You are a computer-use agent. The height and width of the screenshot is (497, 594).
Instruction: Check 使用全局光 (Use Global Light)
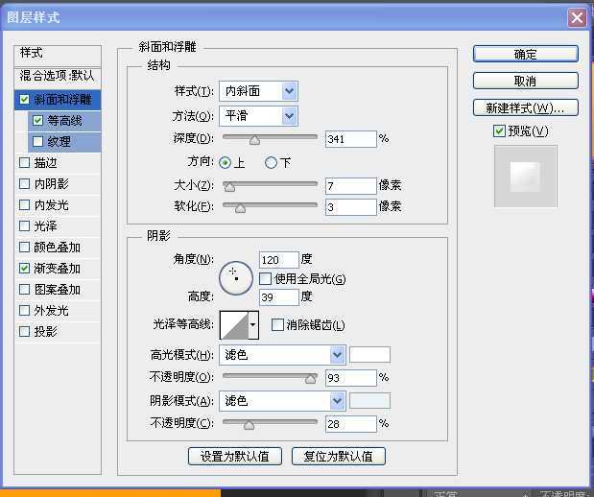[x=266, y=279]
